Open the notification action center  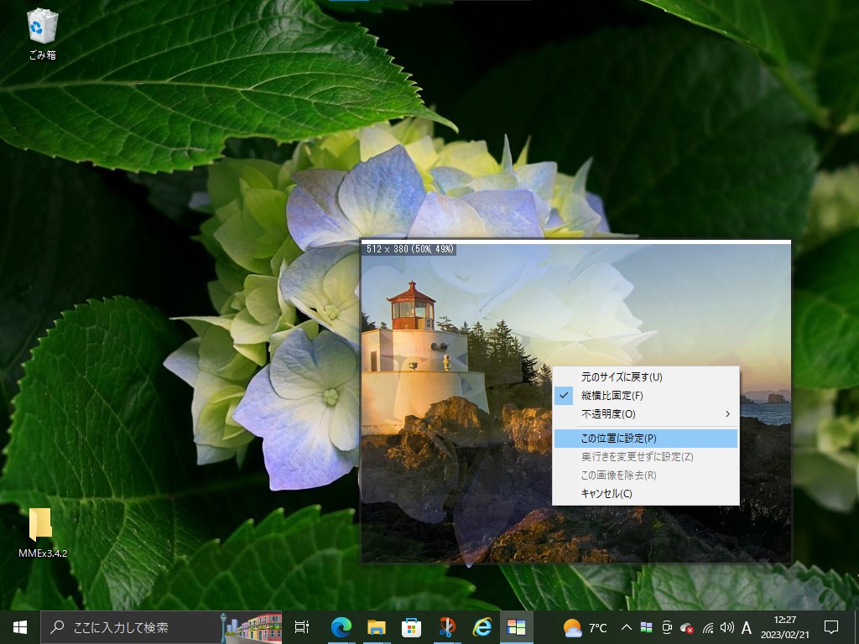[831, 627]
